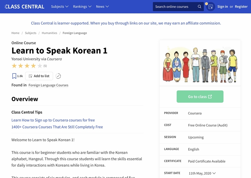
Task: Expand the 11th May, 2020 start date dropdown
Action: tap(202, 173)
